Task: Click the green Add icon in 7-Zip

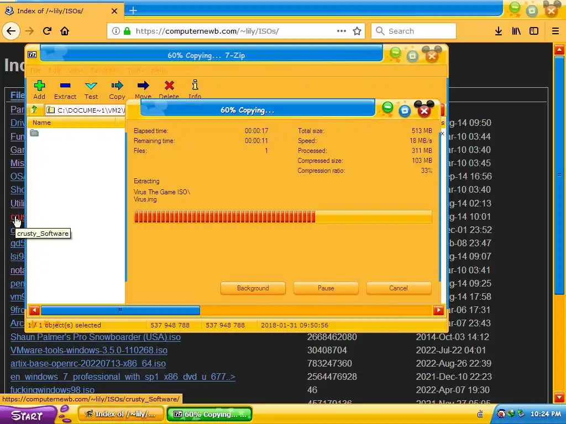Action: [x=39, y=86]
